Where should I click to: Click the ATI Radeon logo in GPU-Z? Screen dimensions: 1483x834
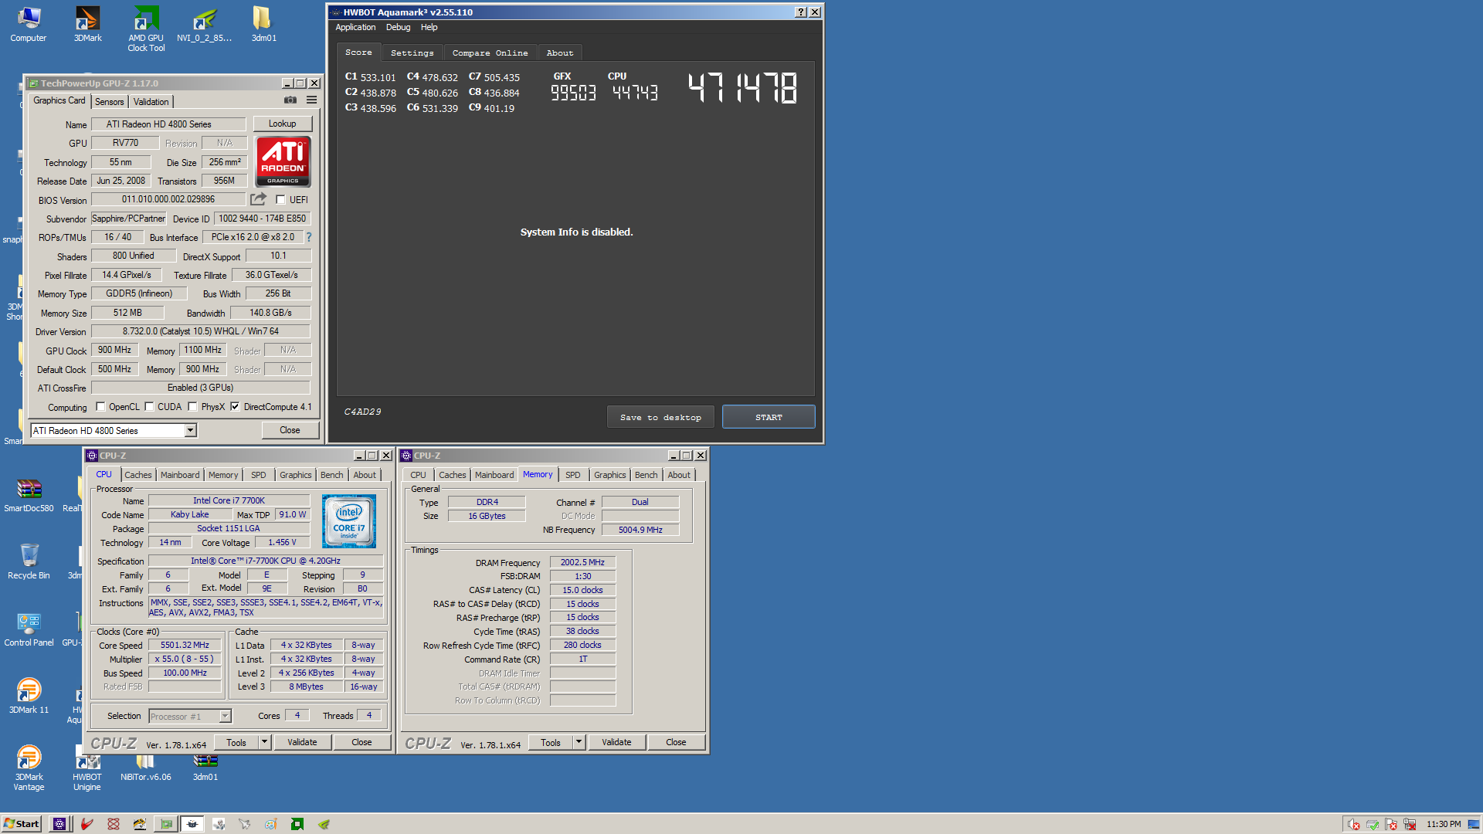283,161
